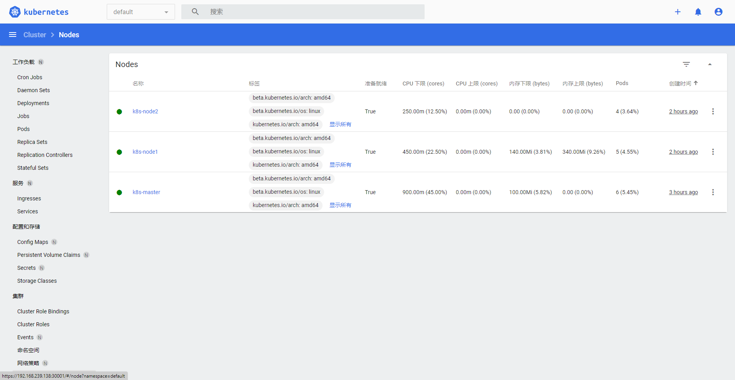Click the 配置和存储 sidebar section
The image size is (735, 380).
26,227
